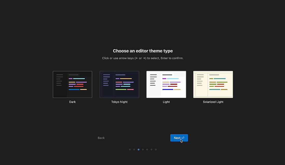Go Back to the previous step
This screenshot has height=165, width=285.
tap(101, 138)
